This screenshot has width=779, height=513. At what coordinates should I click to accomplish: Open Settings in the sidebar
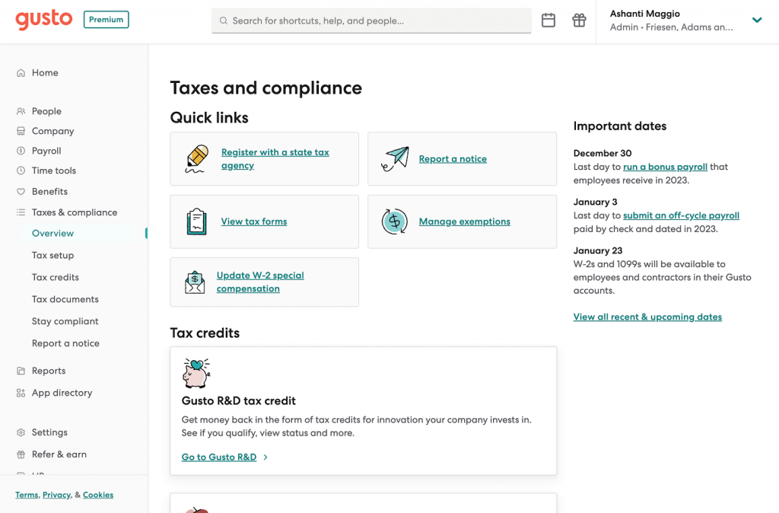(x=49, y=432)
